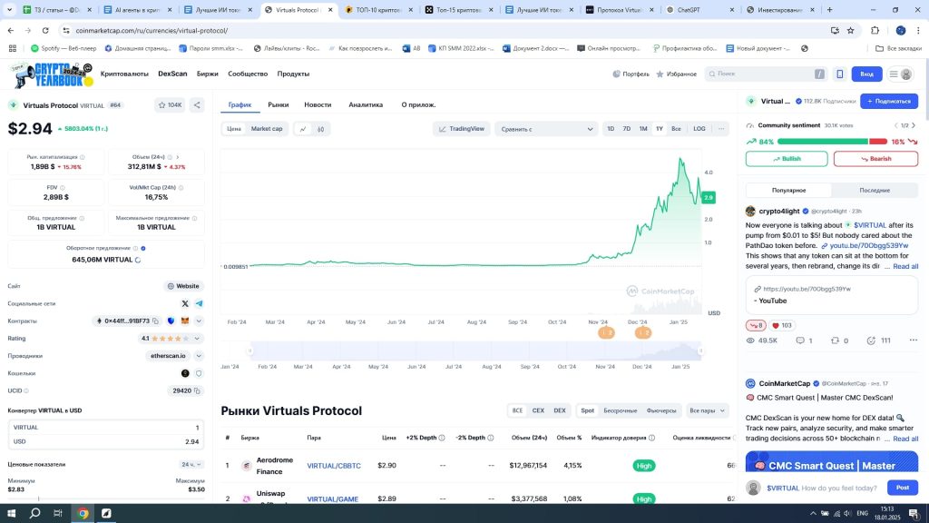The height and width of the screenshot is (523, 929).
Task: Open the Аналитика tab
Action: (x=366, y=105)
